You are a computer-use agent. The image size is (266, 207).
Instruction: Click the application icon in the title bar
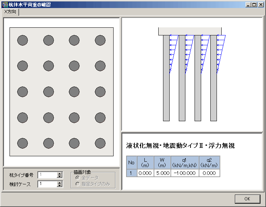click(x=5, y=4)
